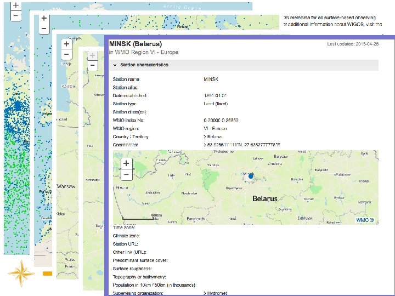
Task: Select the date established value 1891-01-01
Action: (215, 95)
